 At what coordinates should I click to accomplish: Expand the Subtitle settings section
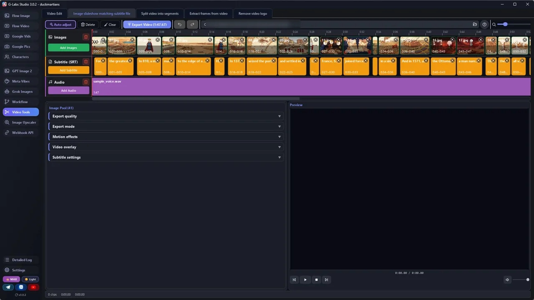click(166, 157)
